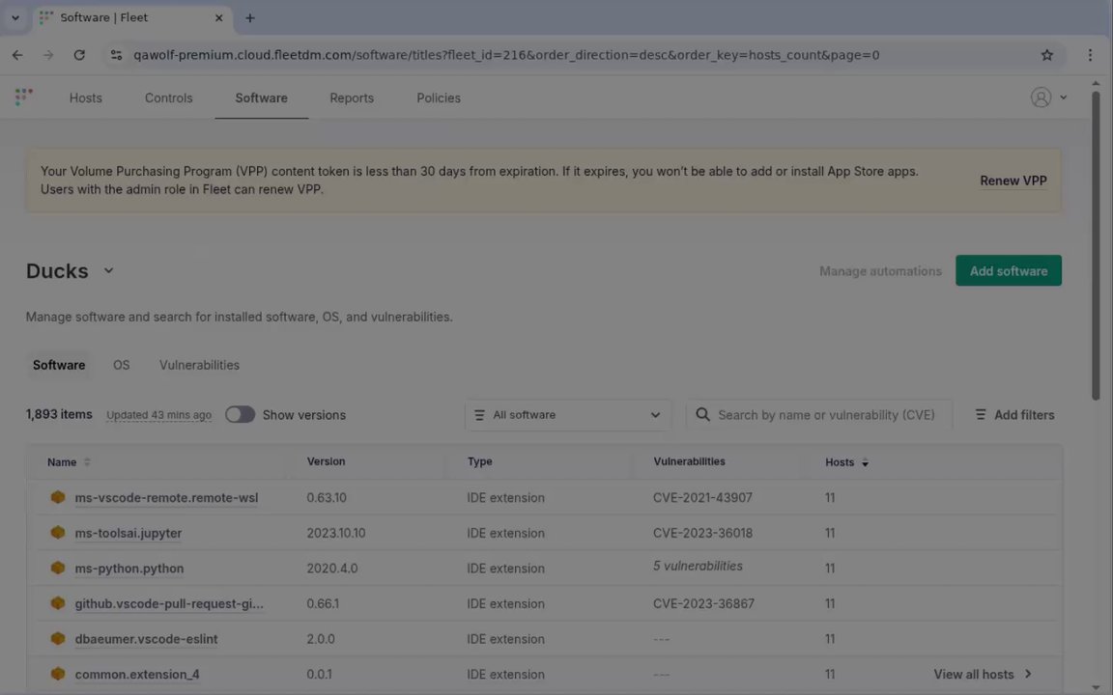Click the 5 vulnerabilities cell

(x=698, y=566)
